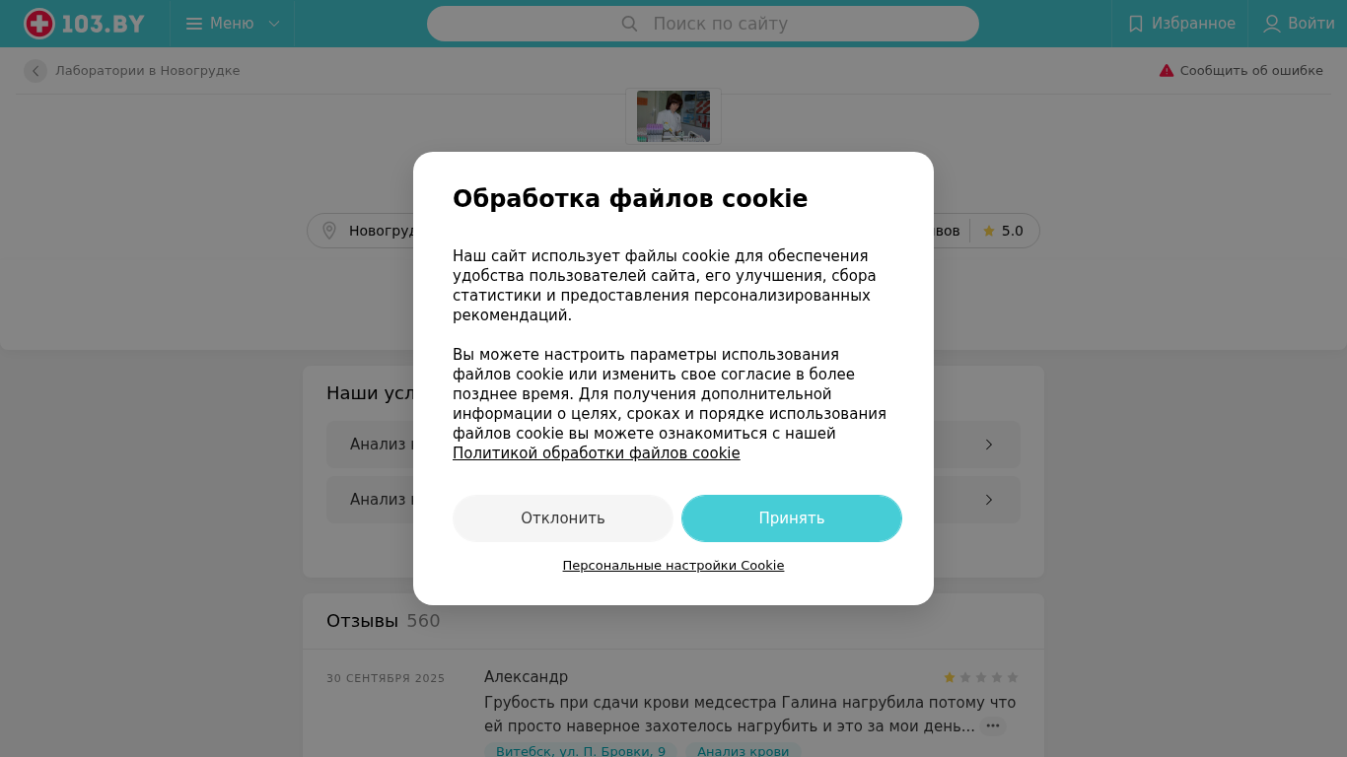
Task: Click the 103.BY red cross logo
Action: coord(39,24)
